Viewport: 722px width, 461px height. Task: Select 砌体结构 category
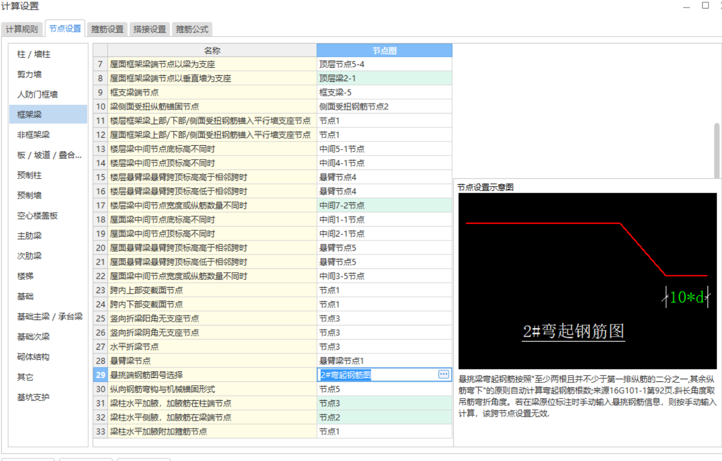point(48,357)
